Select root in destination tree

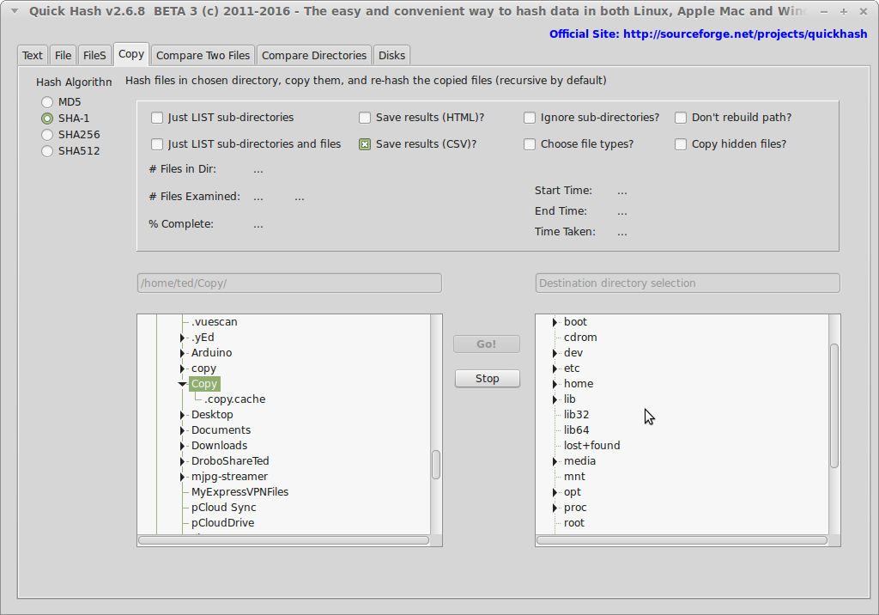[x=574, y=523]
